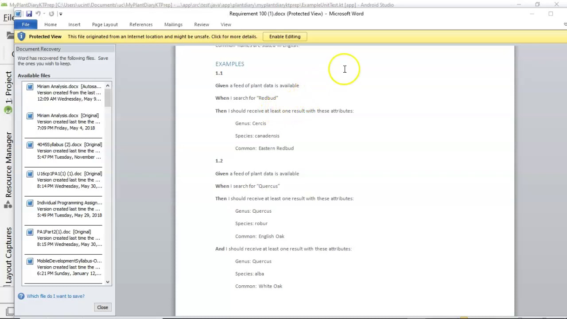Switch to the View ribbon tab
This screenshot has height=319, width=567.
click(226, 24)
